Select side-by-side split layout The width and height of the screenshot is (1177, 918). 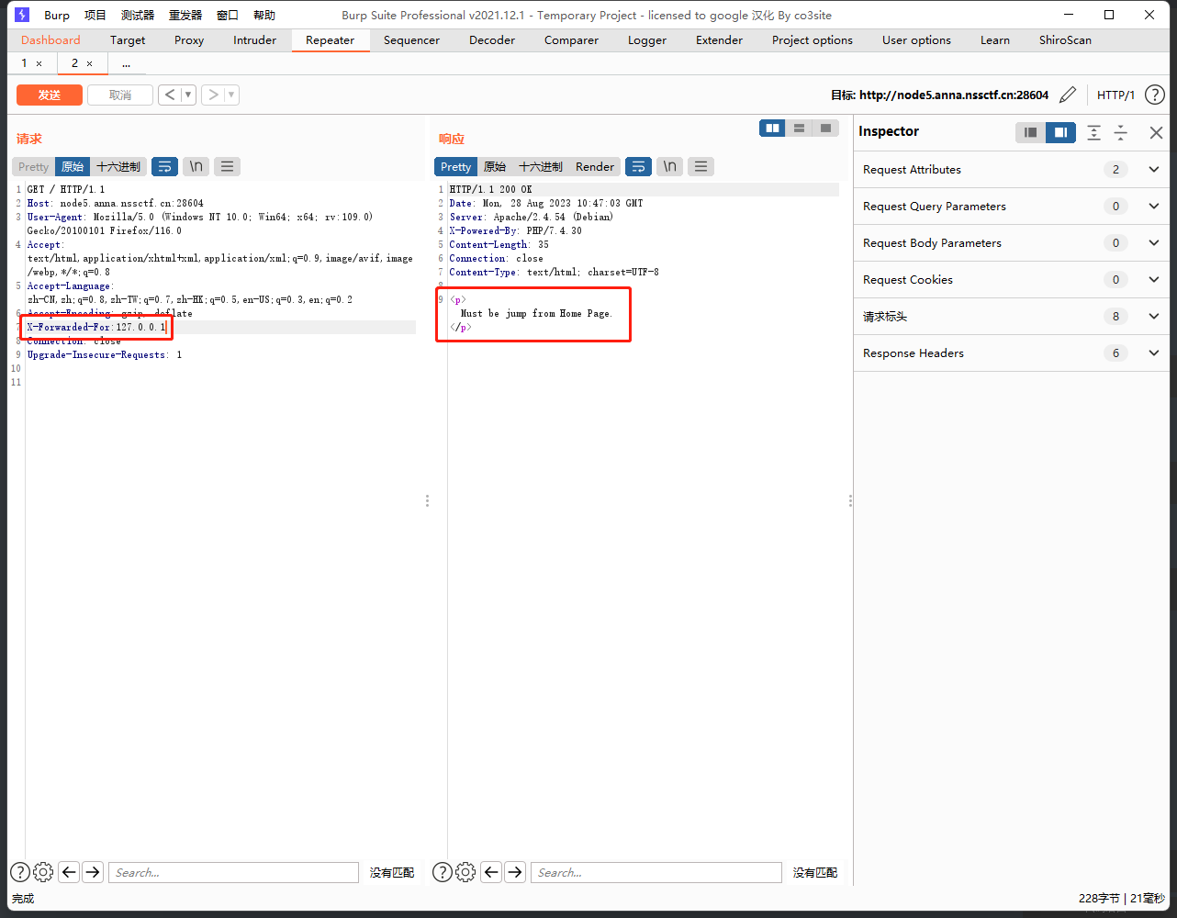(773, 129)
